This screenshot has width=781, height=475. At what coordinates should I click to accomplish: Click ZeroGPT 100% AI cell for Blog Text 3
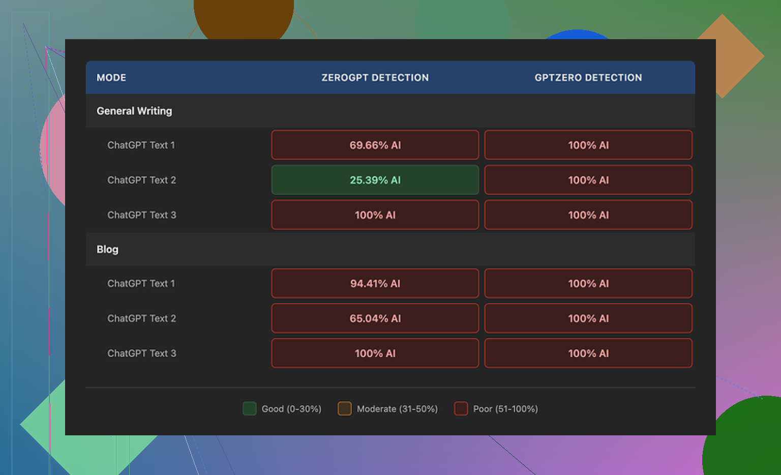[x=375, y=353]
